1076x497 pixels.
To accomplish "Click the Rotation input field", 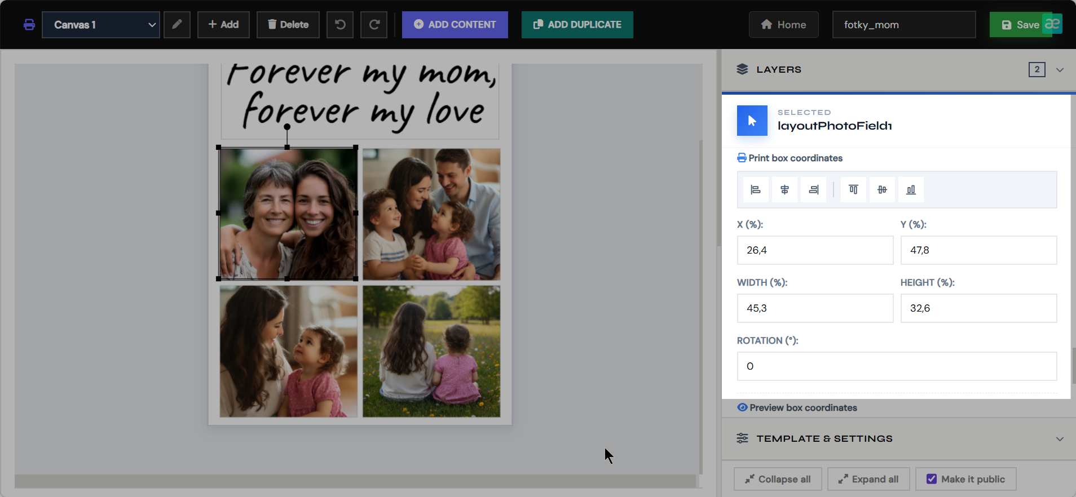I will 897,366.
